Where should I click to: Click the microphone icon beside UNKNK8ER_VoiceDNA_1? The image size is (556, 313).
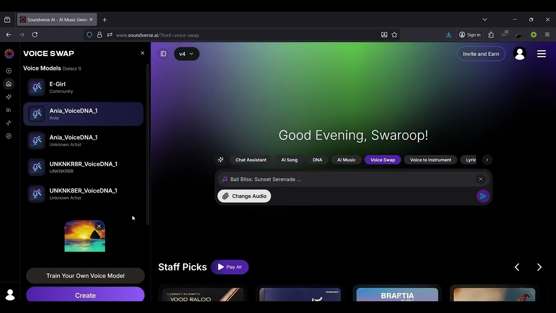(x=36, y=194)
